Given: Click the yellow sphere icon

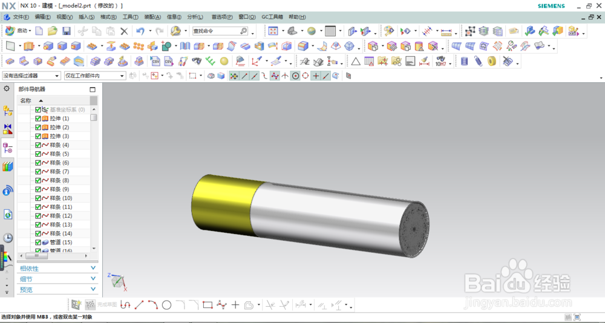Looking at the screenshot, I should pyautogui.click(x=224, y=61).
